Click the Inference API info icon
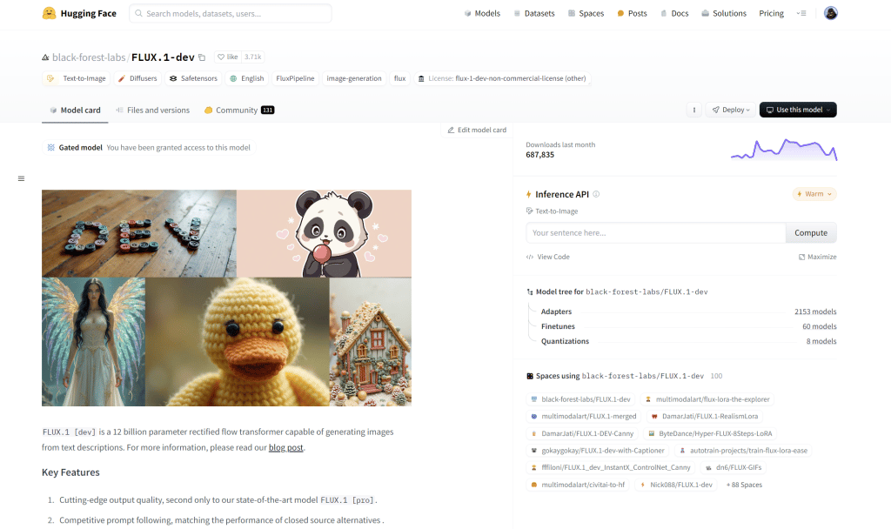This screenshot has width=891, height=529. [x=596, y=194]
